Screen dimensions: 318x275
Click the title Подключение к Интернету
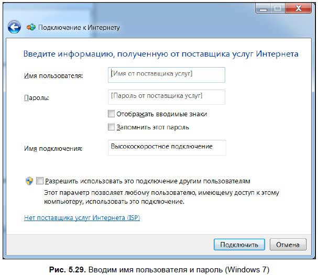click(79, 27)
